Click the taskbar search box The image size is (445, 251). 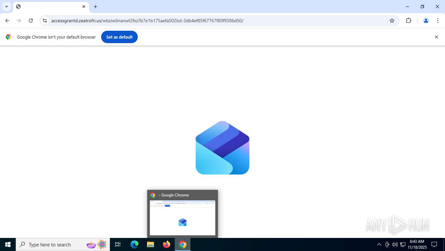pos(63,244)
